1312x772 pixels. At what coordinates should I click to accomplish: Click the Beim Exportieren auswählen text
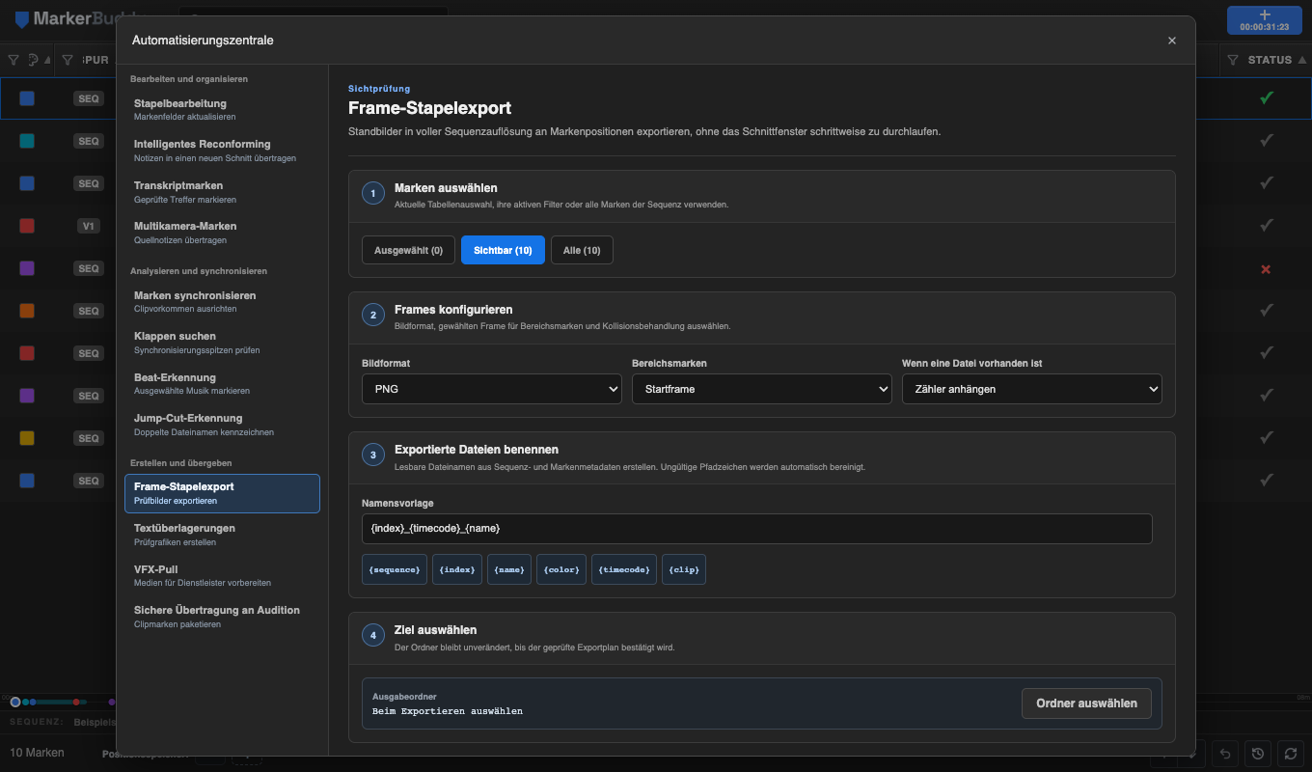[x=448, y=711]
